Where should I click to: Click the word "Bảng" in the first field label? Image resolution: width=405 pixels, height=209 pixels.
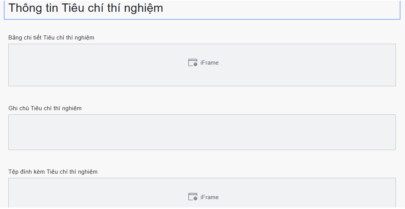click(x=15, y=38)
